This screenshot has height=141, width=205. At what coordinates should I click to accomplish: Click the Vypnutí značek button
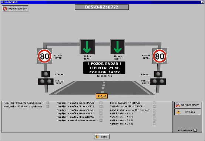(15, 9)
